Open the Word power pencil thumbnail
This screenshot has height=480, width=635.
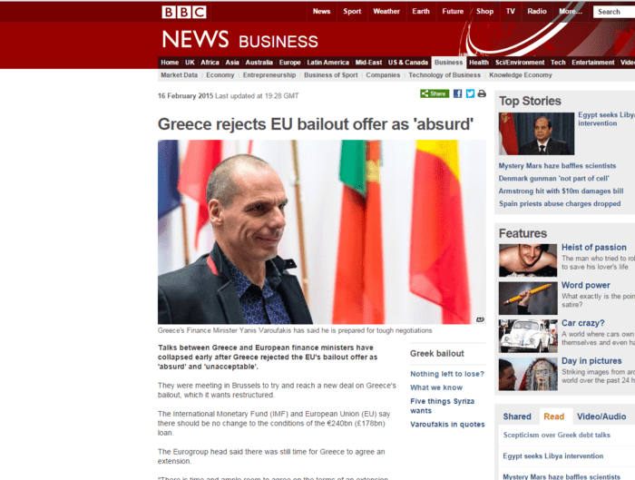[x=528, y=299]
